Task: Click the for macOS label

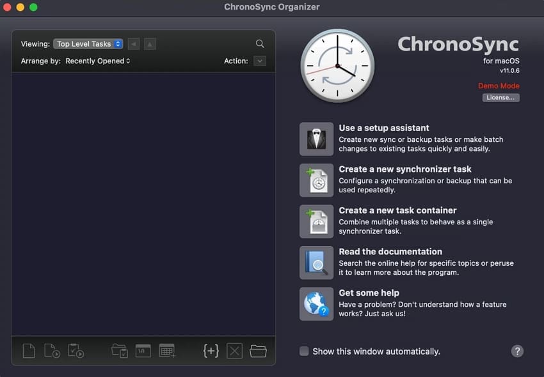Action: [x=501, y=61]
